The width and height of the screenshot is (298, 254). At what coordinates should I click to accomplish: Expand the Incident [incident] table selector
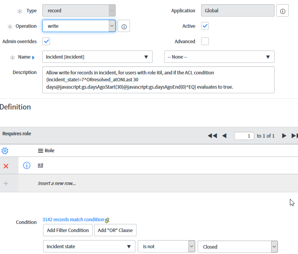(x=97, y=57)
